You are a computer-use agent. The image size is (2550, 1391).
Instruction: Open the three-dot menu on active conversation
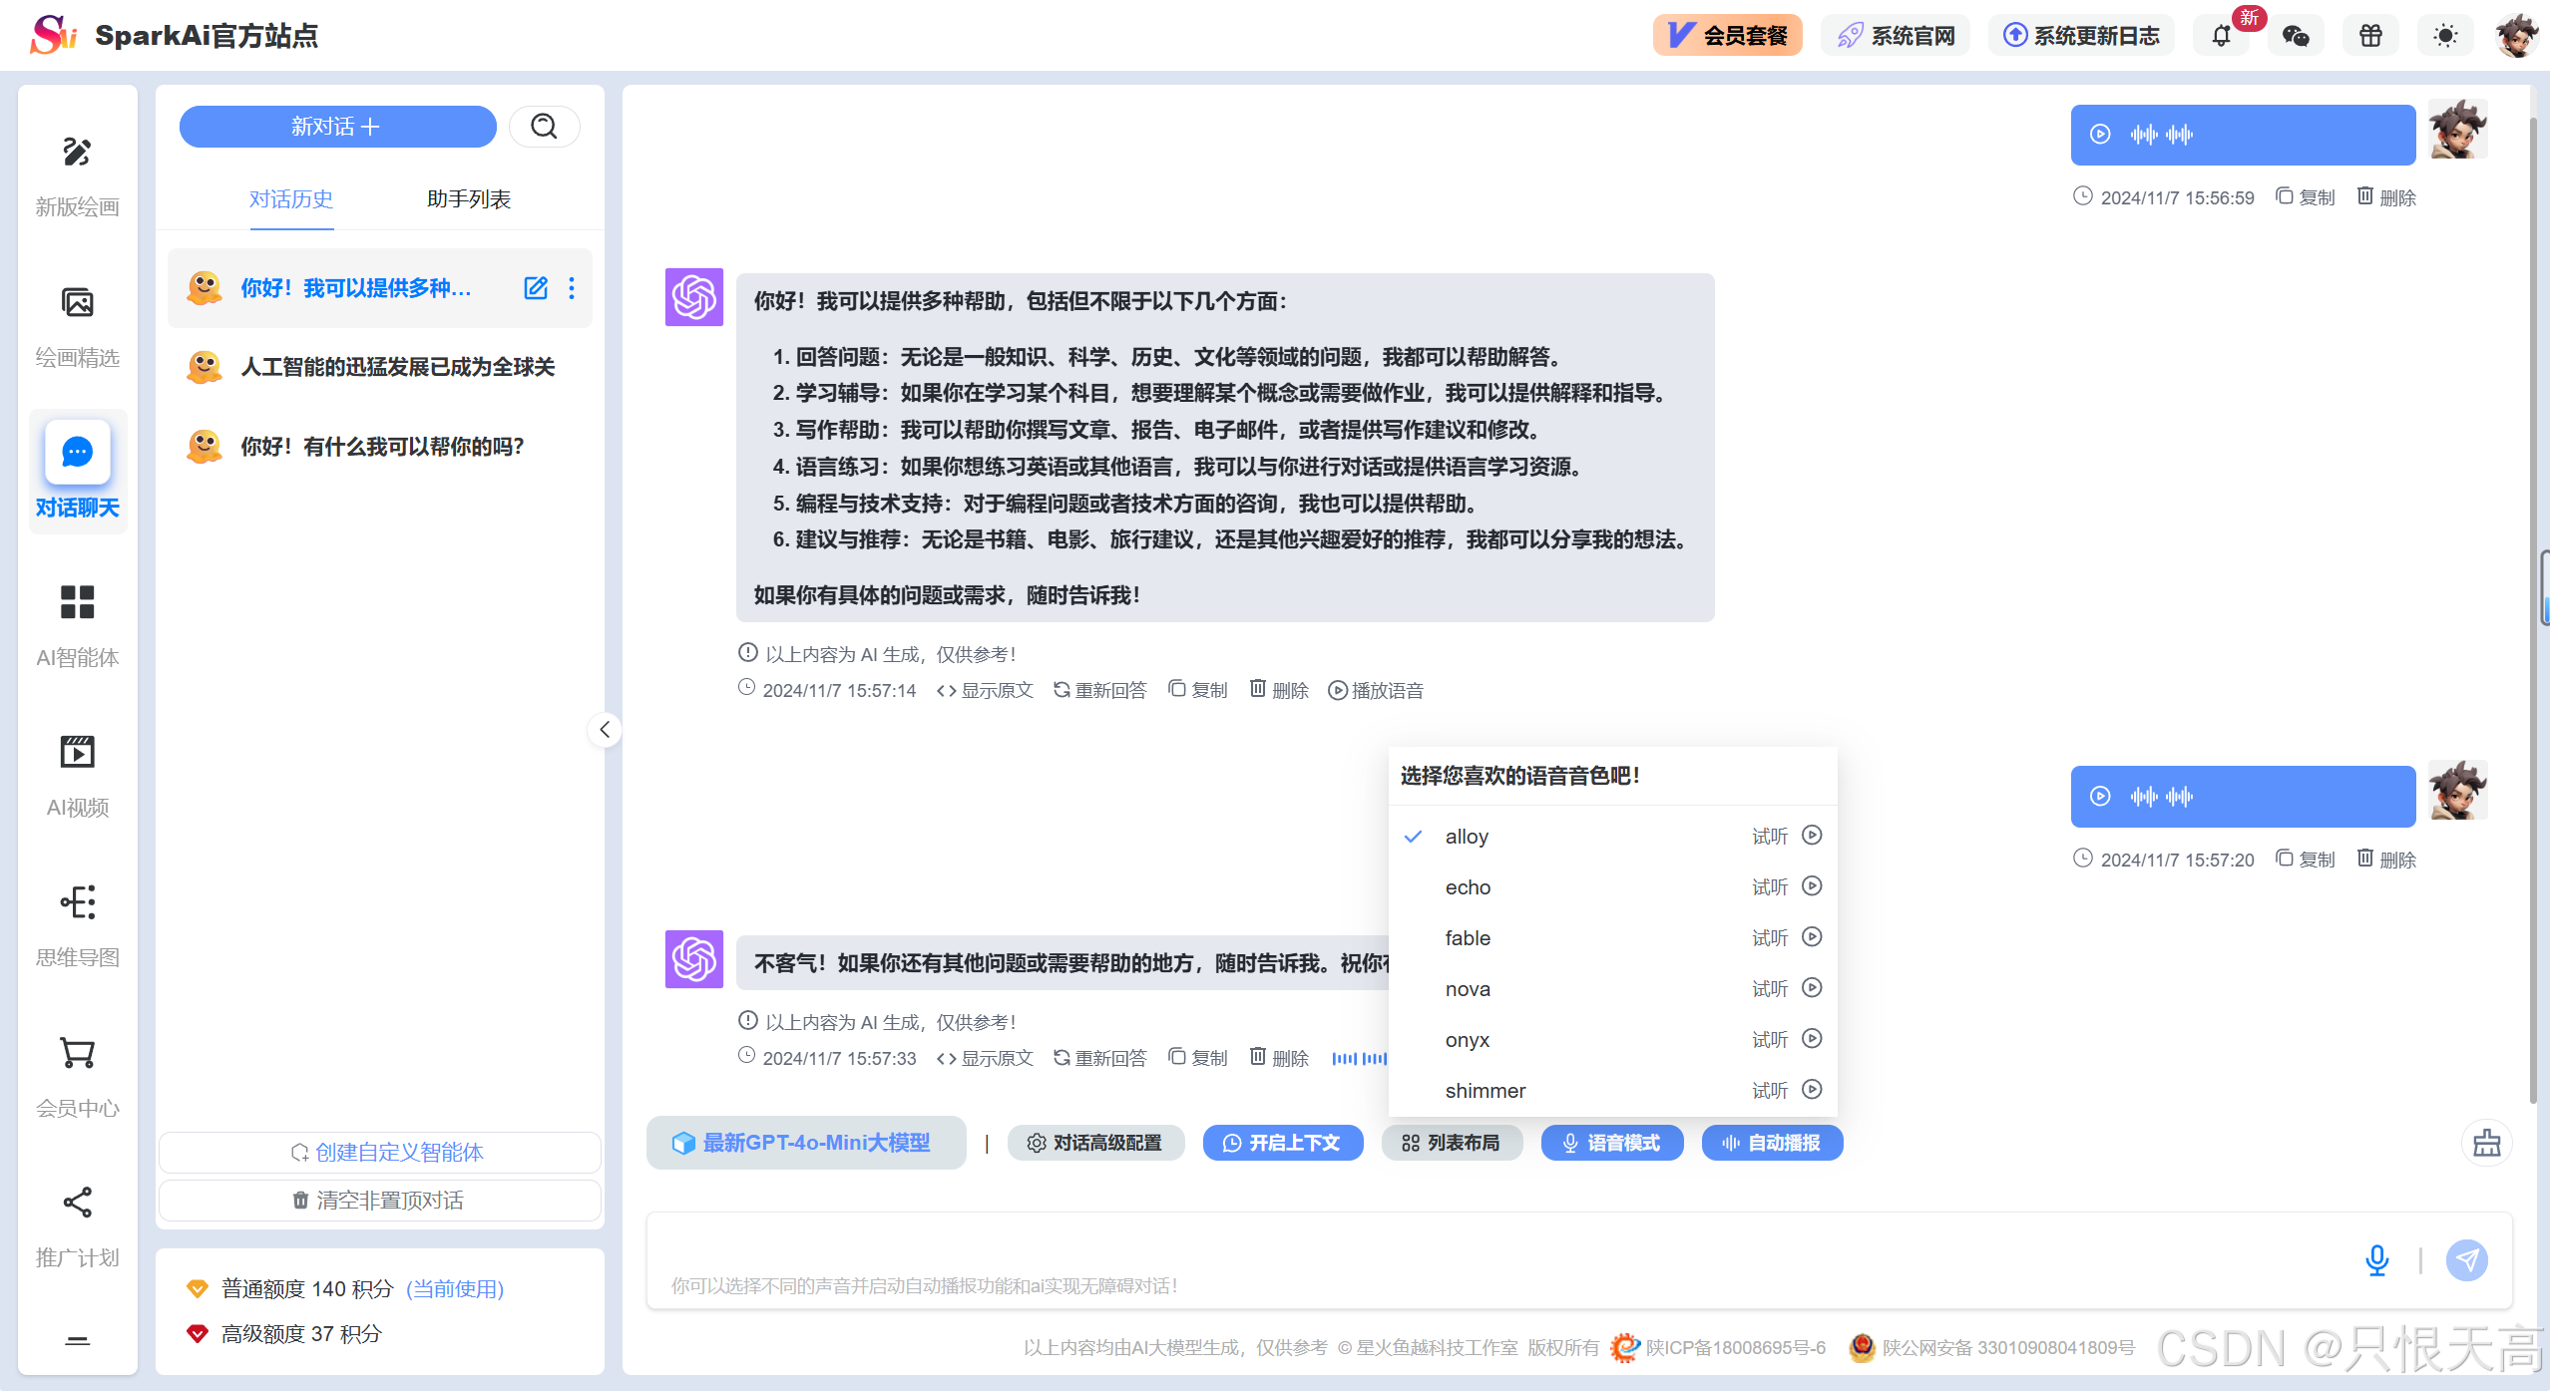tap(572, 288)
